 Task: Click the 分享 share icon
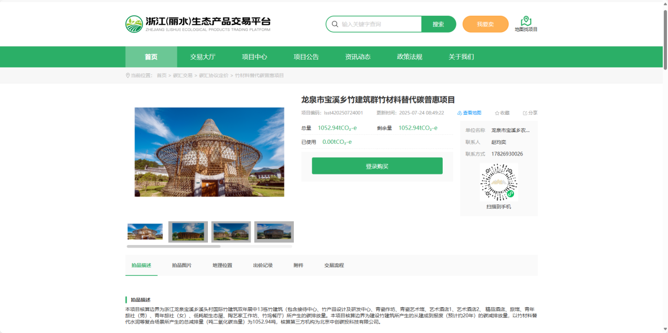525,113
